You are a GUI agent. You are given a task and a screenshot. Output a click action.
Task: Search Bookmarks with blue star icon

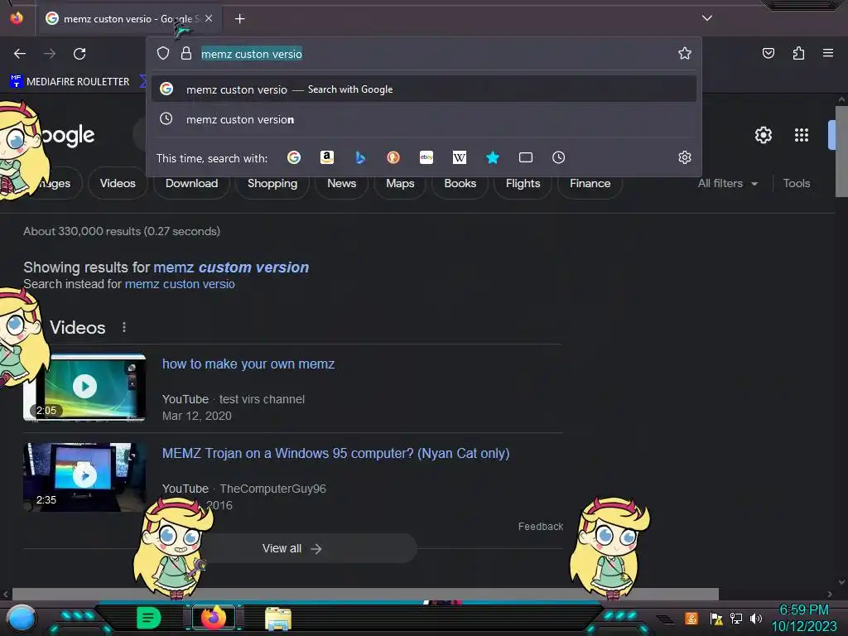pyautogui.click(x=492, y=157)
